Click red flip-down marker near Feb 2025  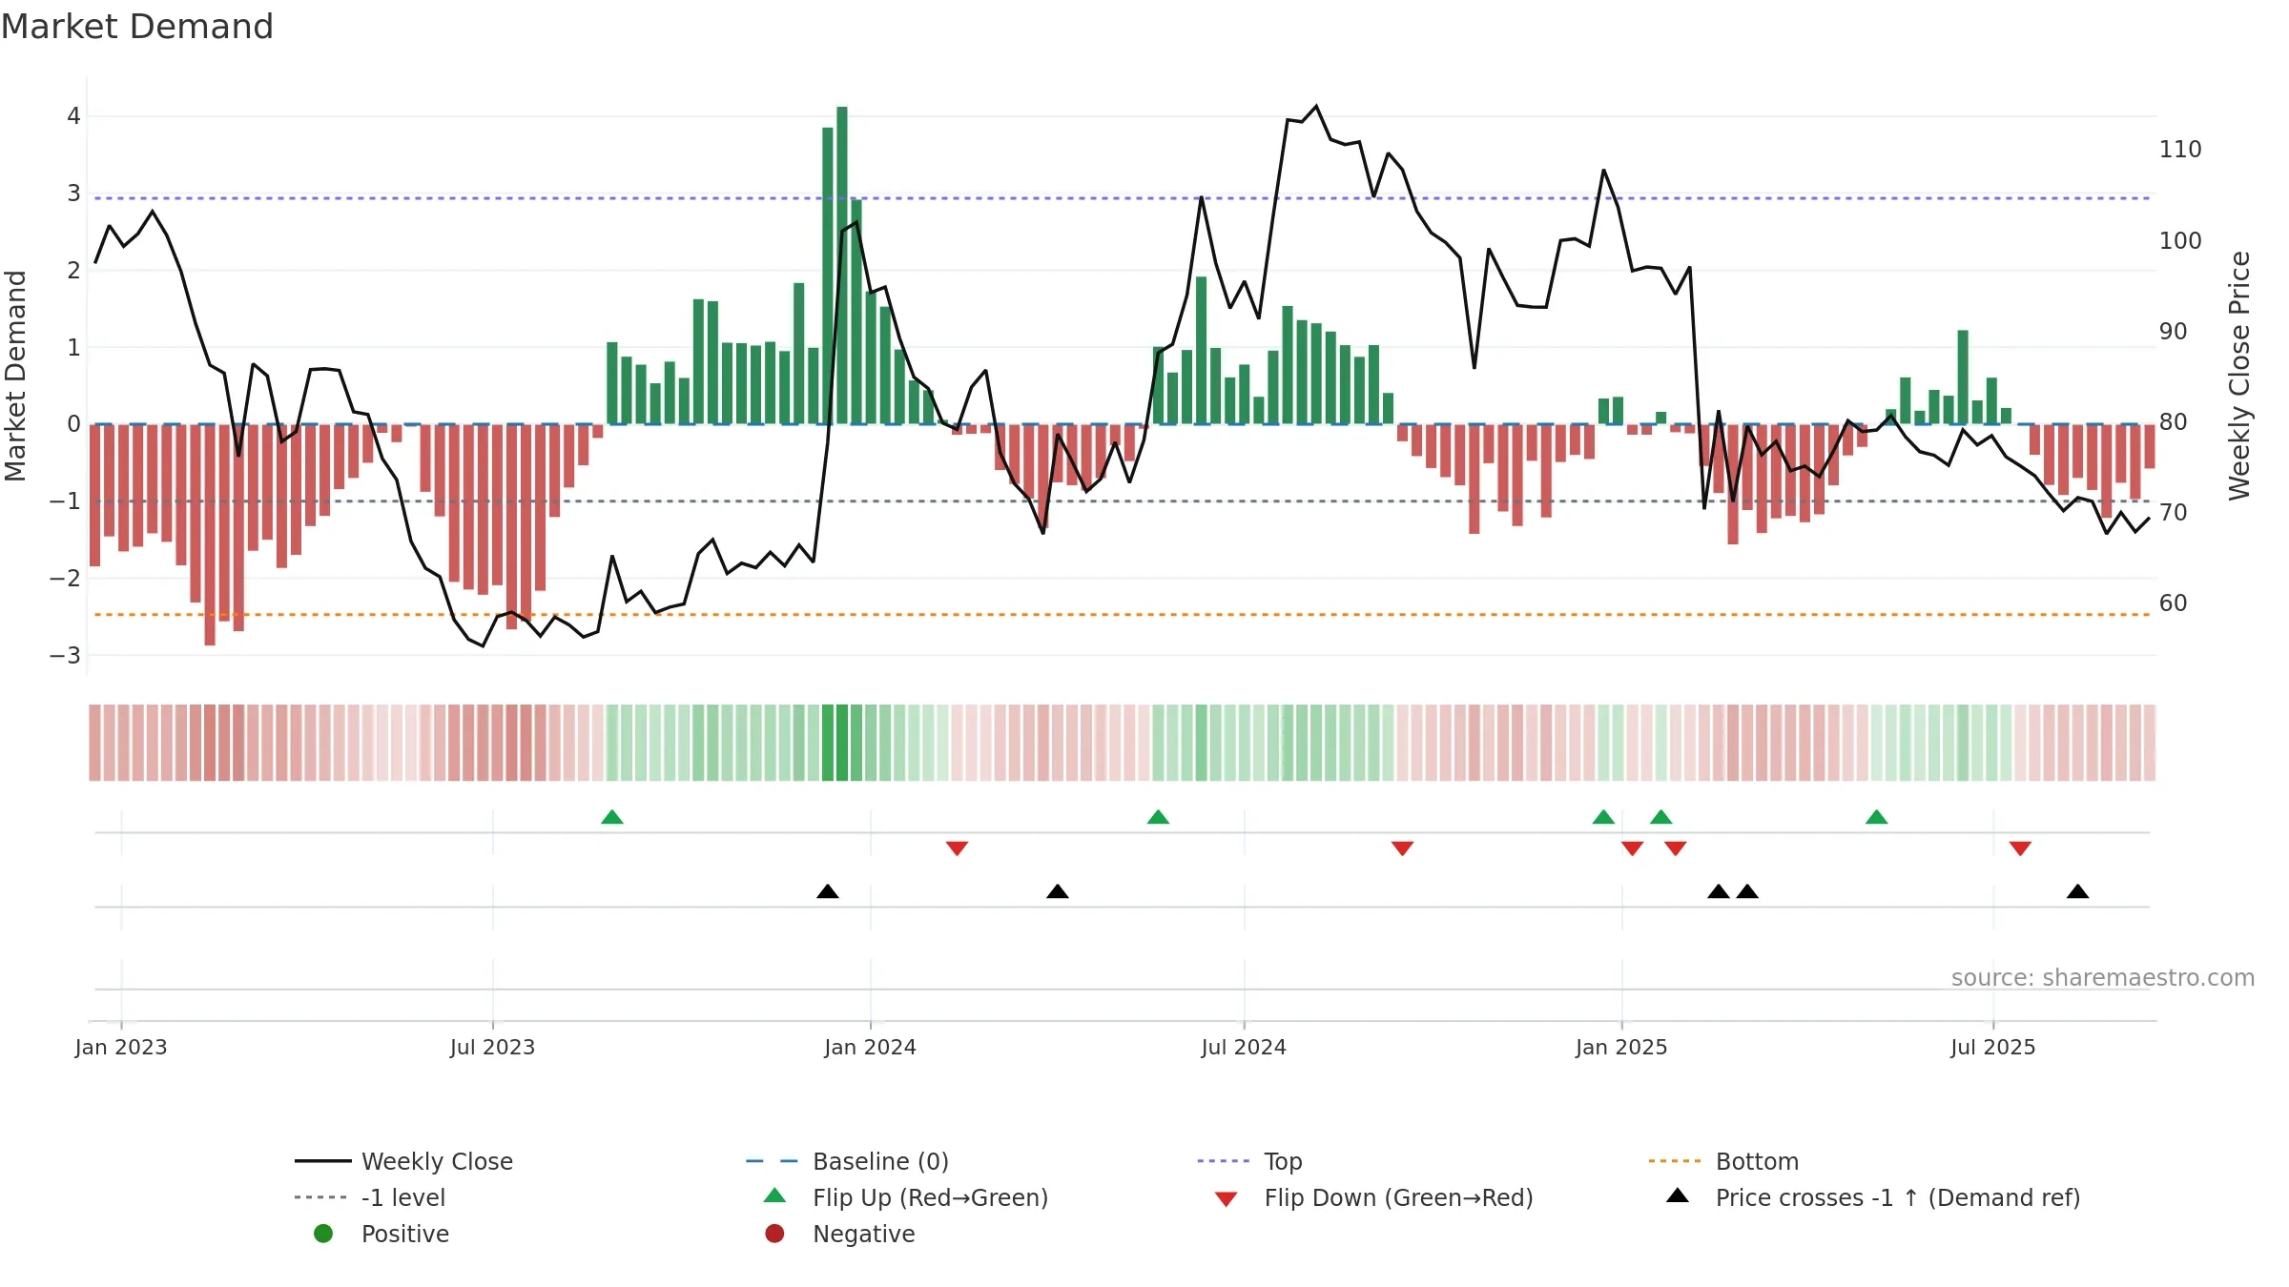(1675, 848)
